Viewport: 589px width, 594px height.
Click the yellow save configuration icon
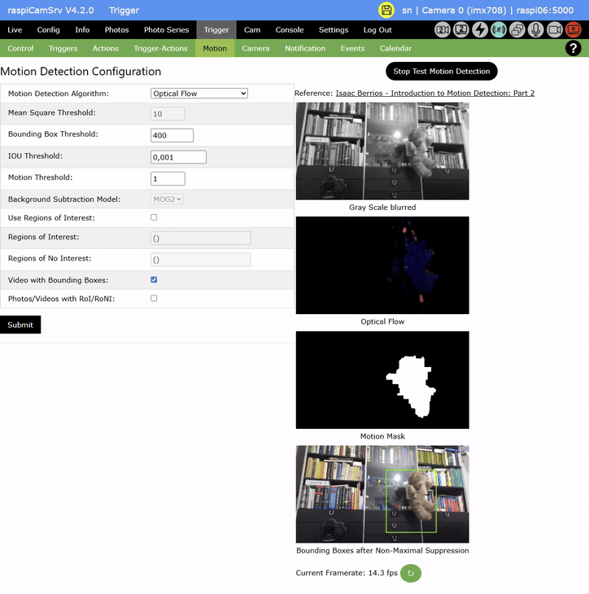pyautogui.click(x=386, y=11)
